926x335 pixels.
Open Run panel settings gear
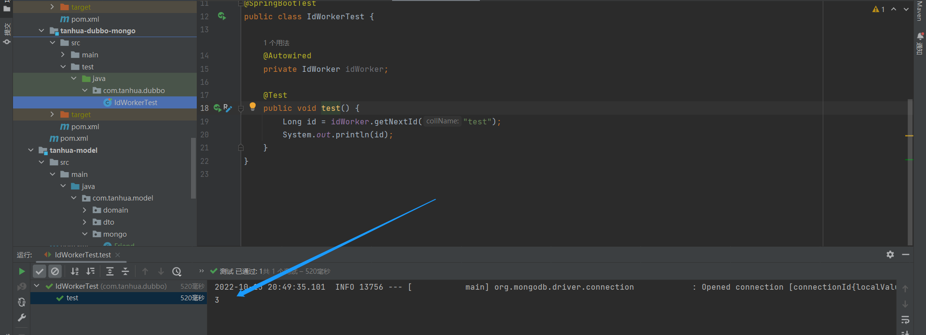click(x=890, y=255)
